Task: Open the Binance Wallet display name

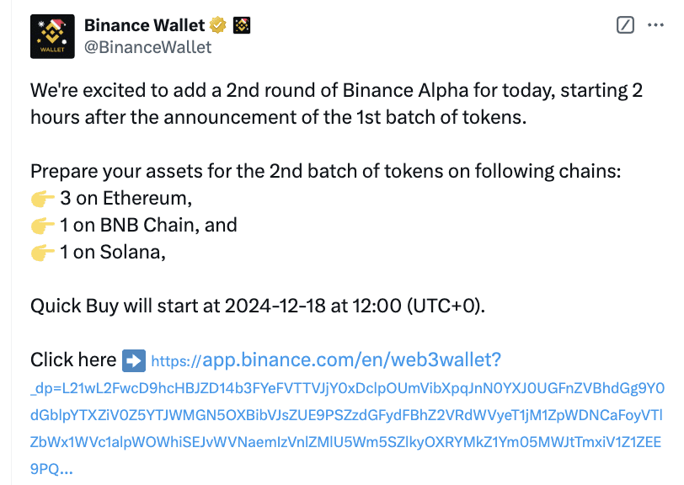Action: tap(144, 25)
